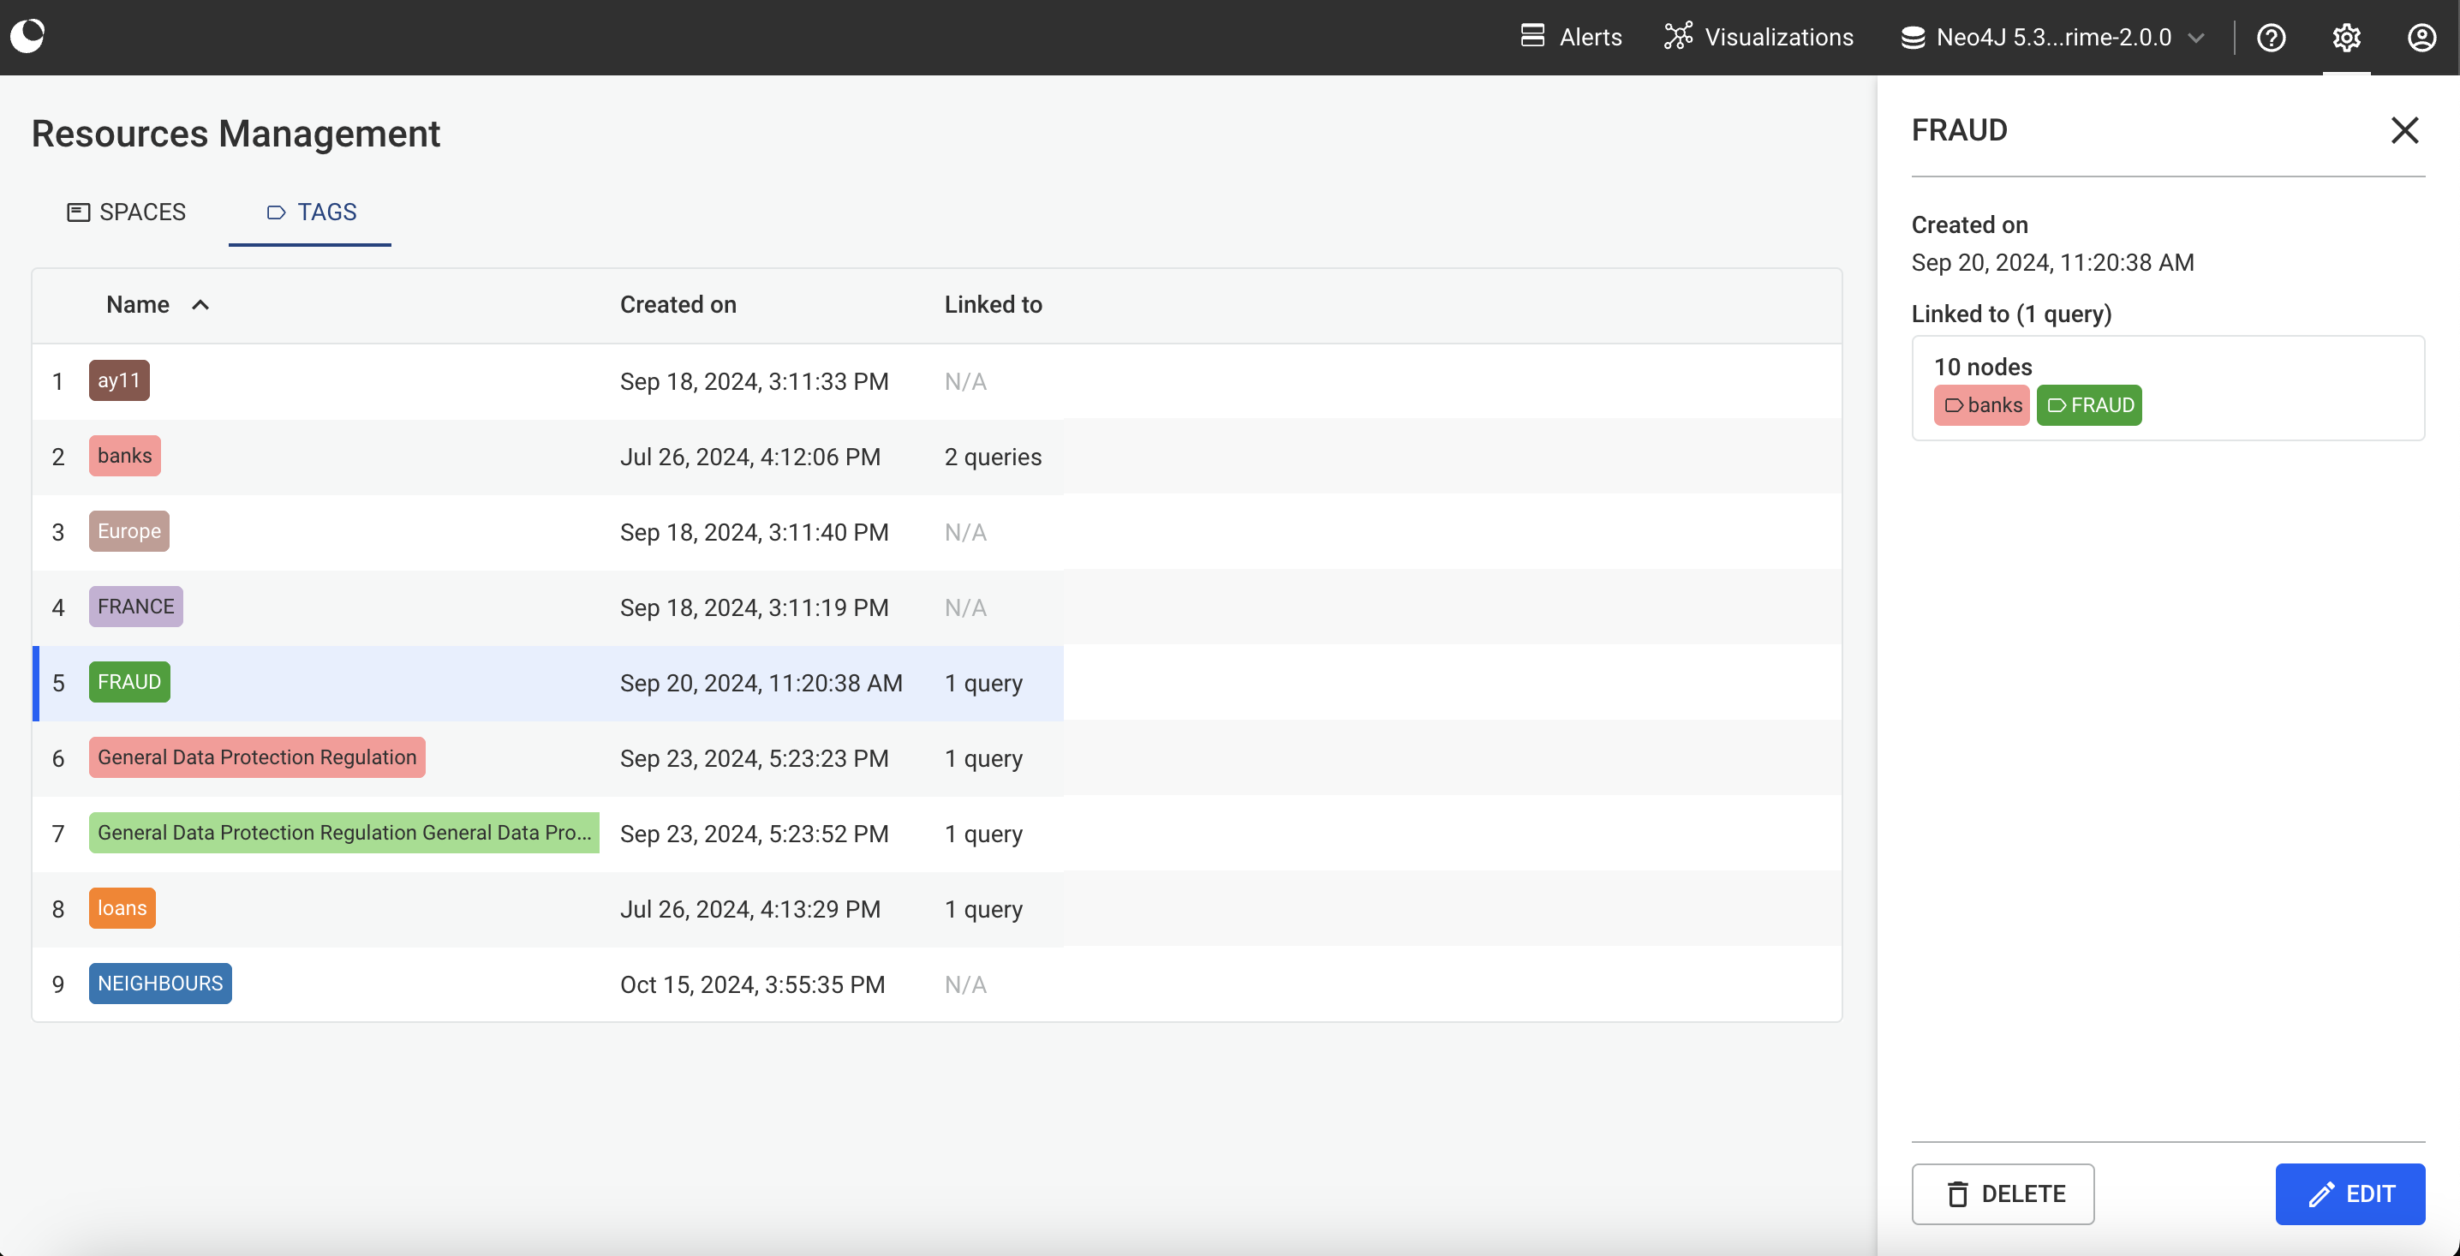
Task: Close the FRAUD detail panel
Action: point(2404,131)
